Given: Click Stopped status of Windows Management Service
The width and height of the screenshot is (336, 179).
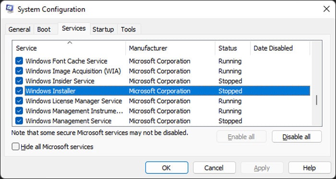Looking at the screenshot, I should click(x=230, y=121).
